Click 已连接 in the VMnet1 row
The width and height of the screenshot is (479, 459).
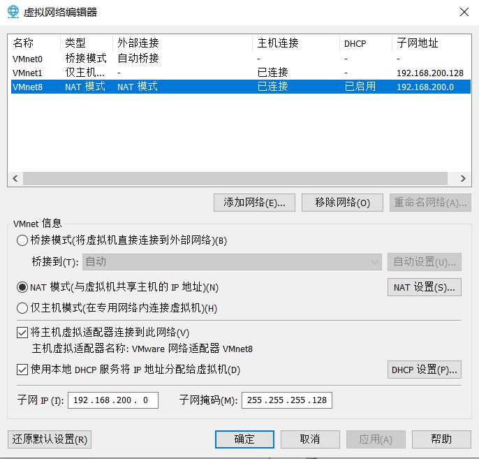[273, 73]
